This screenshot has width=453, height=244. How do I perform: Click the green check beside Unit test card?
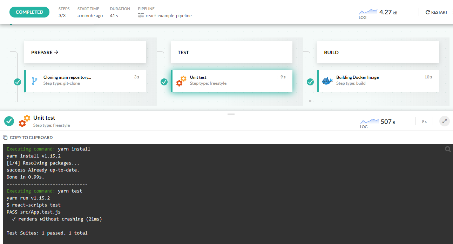click(164, 82)
